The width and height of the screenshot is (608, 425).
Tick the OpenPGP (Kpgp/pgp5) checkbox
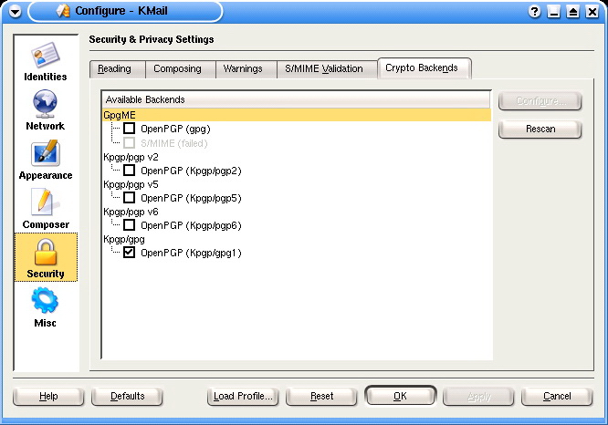(129, 198)
